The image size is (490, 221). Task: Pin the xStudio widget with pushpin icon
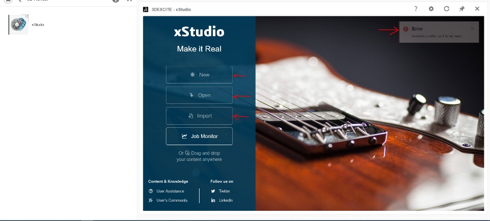click(x=461, y=9)
